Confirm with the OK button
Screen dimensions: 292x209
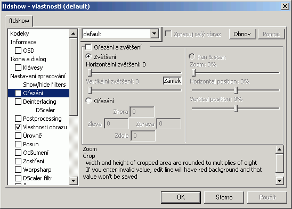[181, 197]
